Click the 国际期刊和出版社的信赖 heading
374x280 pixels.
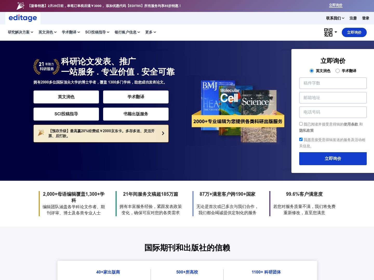187,248
